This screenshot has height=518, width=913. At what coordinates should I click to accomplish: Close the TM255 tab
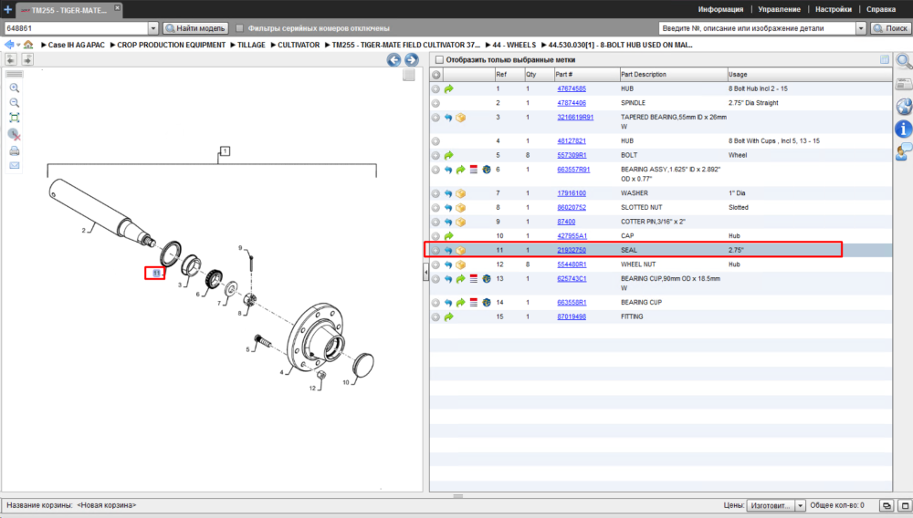117,7
